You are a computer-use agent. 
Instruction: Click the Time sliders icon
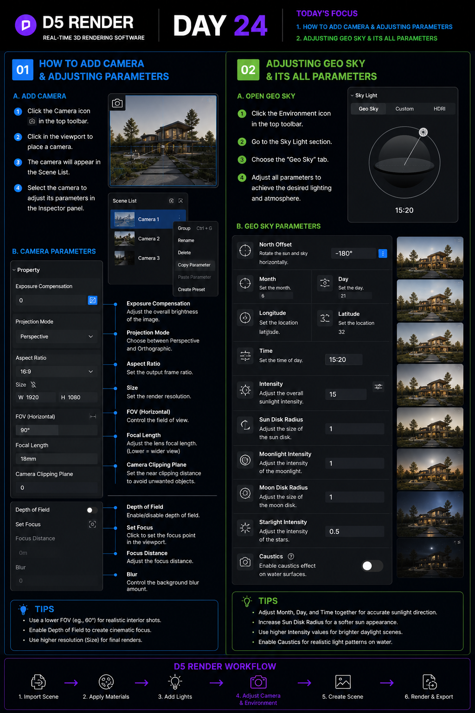(245, 356)
